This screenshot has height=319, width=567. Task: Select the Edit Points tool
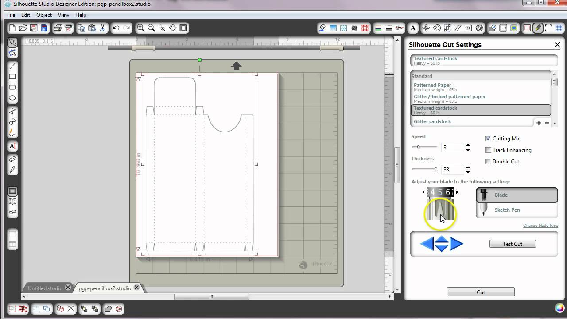coord(12,53)
